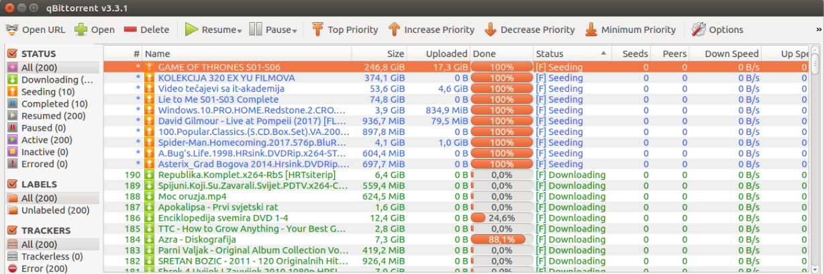This screenshot has width=824, height=274.
Task: Open the Resume dropdown arrow
Action: click(x=240, y=30)
